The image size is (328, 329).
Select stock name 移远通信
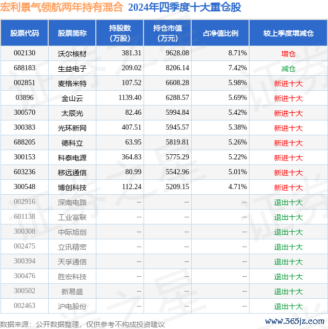click(72, 173)
